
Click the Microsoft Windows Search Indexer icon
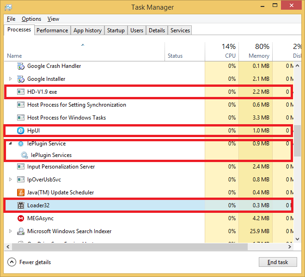click(21, 231)
